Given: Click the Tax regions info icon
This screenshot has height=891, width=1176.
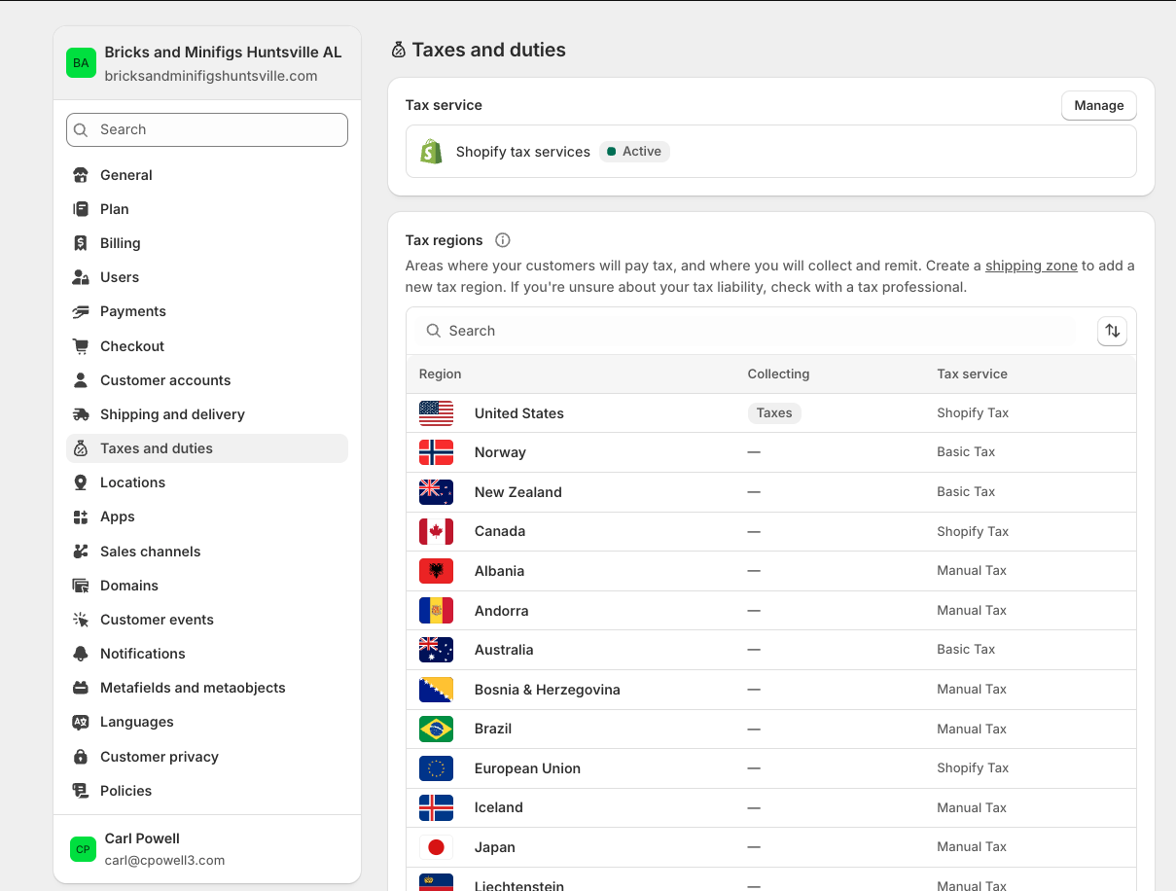Looking at the screenshot, I should (x=503, y=240).
